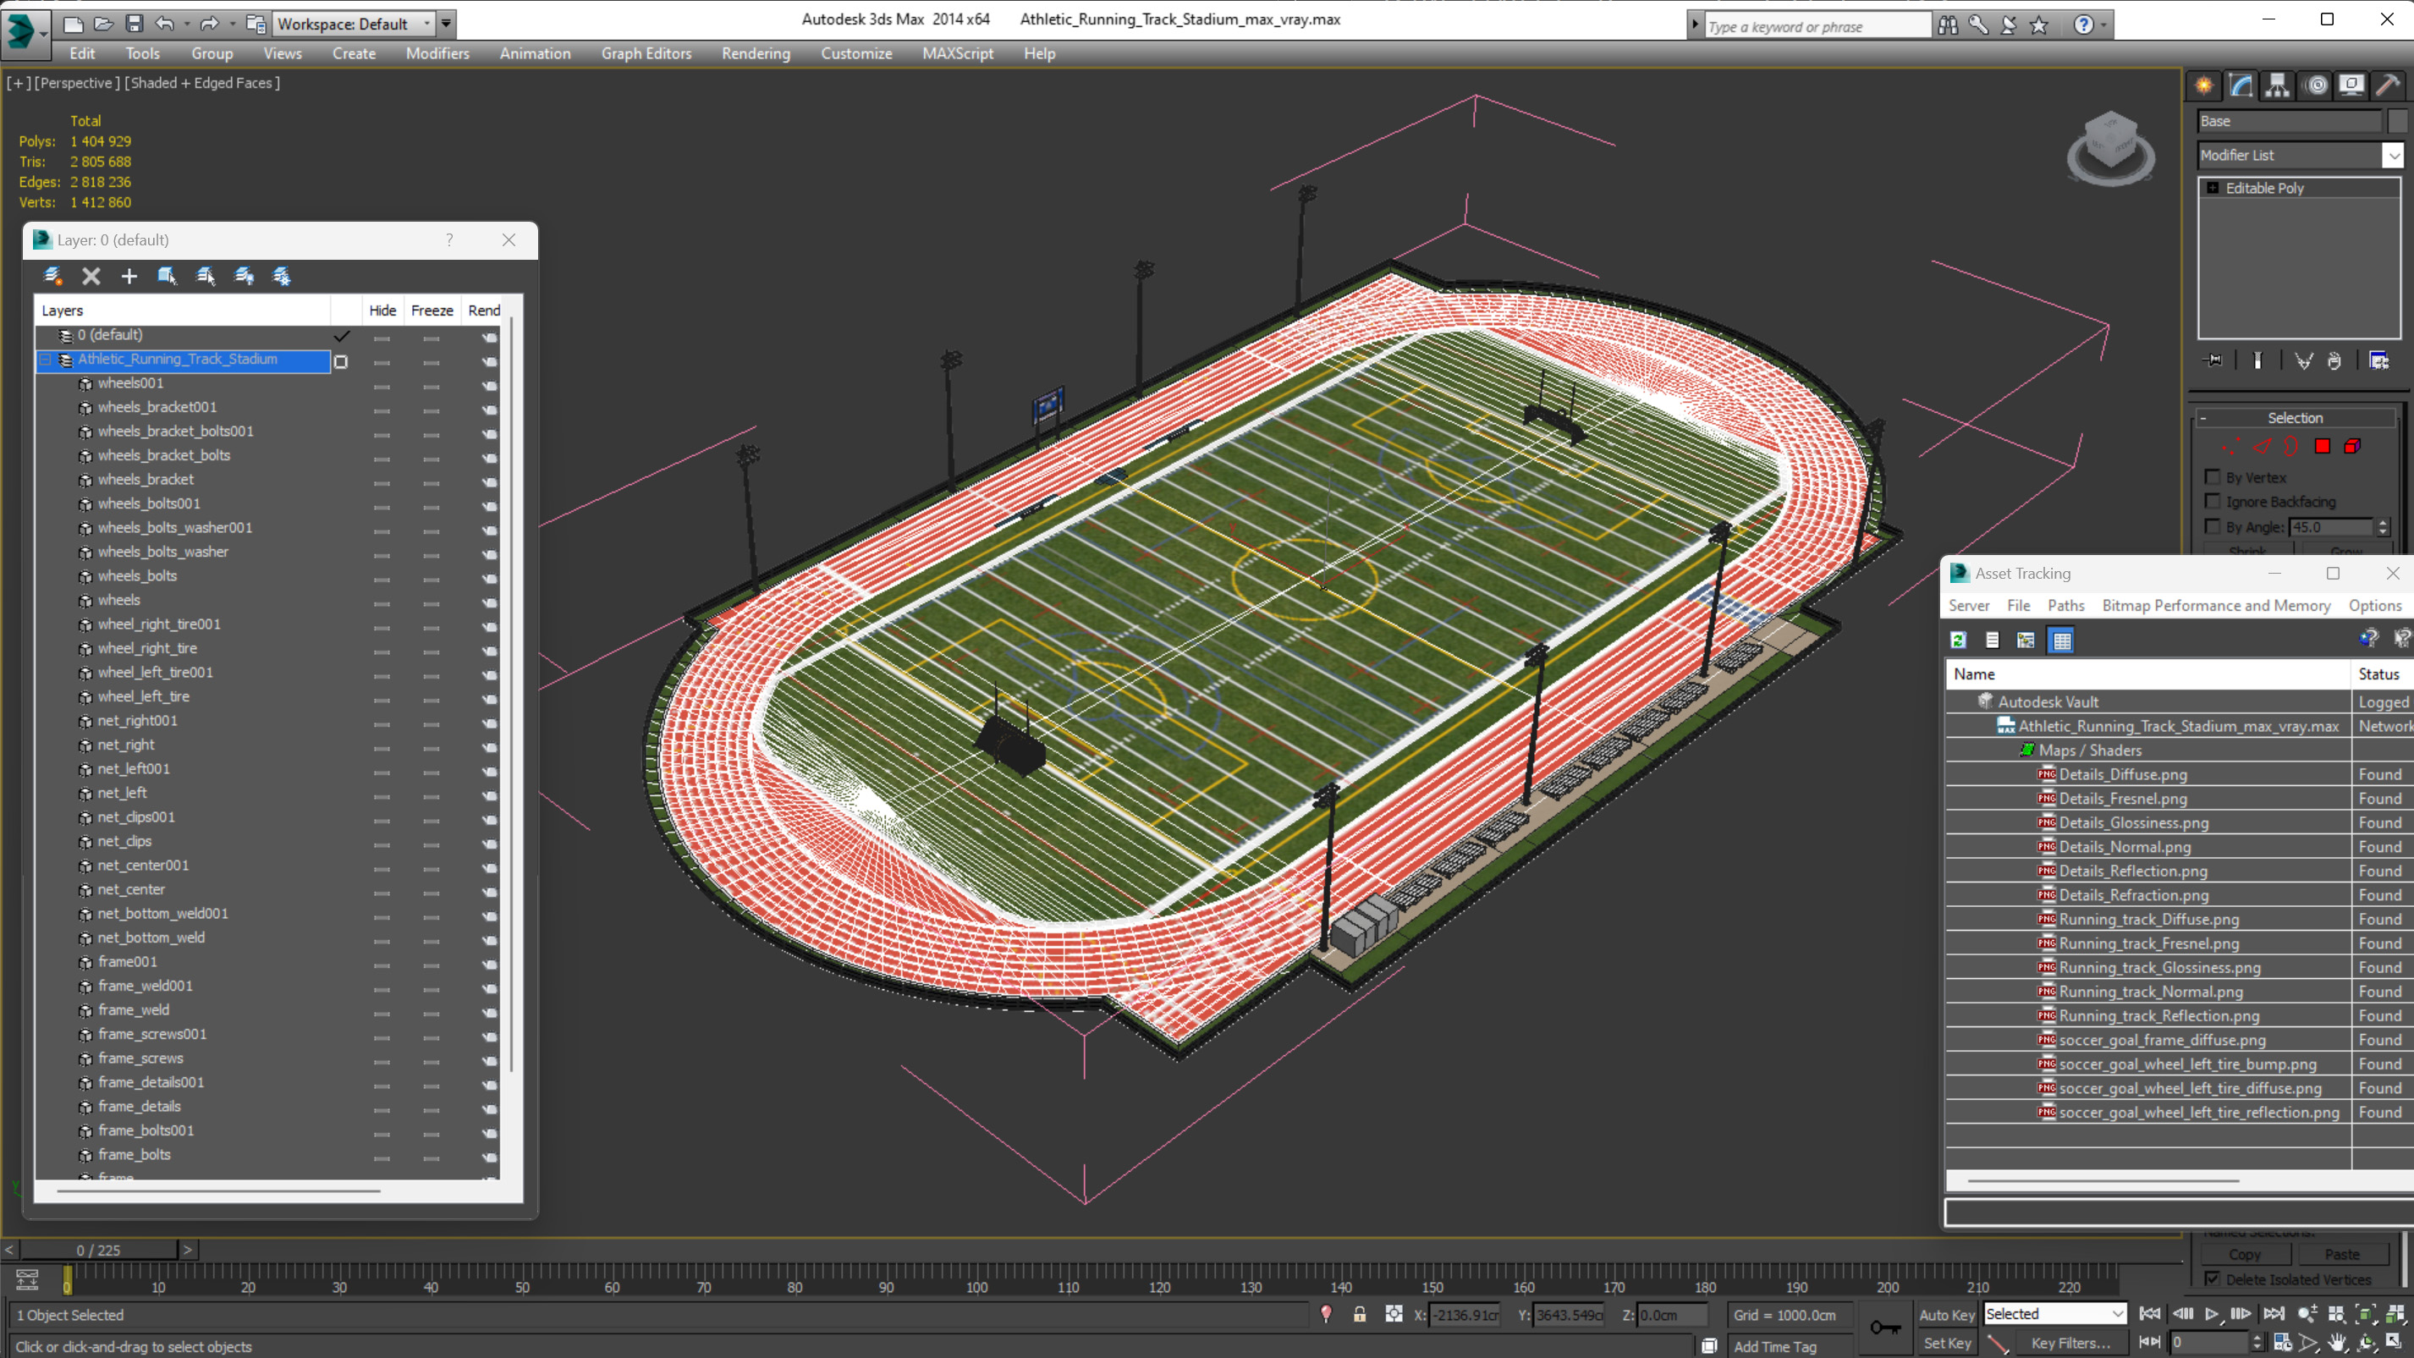Screen dimensions: 2414x1358
Task: Delete layer with X icon in Layer dialog
Action: coord(91,276)
